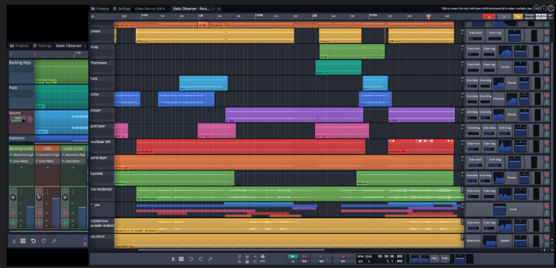
Task: Toggle MTC sync in the transport options
Action: (x=263, y=261)
